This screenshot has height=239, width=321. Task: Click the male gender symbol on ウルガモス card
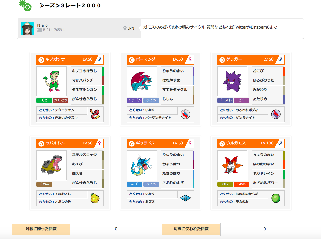coord(280,143)
